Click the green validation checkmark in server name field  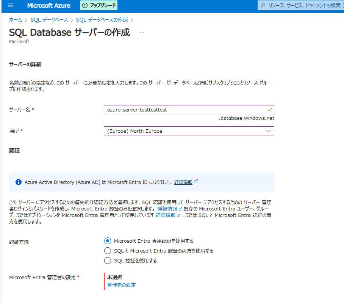(x=270, y=110)
